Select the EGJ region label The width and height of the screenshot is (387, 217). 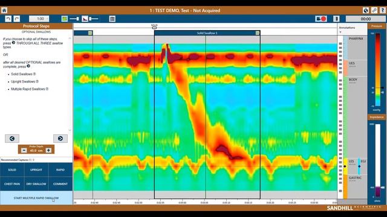pos(363,162)
